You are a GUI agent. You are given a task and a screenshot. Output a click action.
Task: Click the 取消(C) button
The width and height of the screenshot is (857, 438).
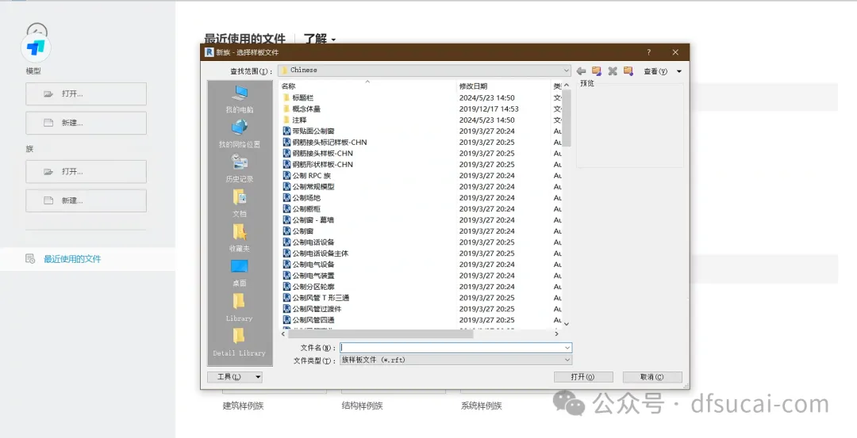pyautogui.click(x=652, y=377)
